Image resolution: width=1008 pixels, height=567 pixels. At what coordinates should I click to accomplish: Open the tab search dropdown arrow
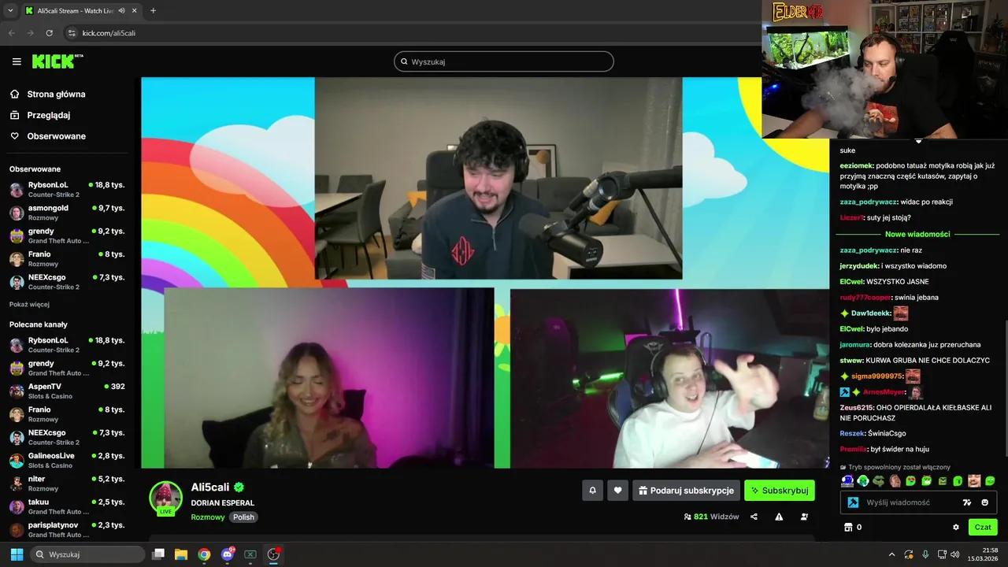point(10,11)
